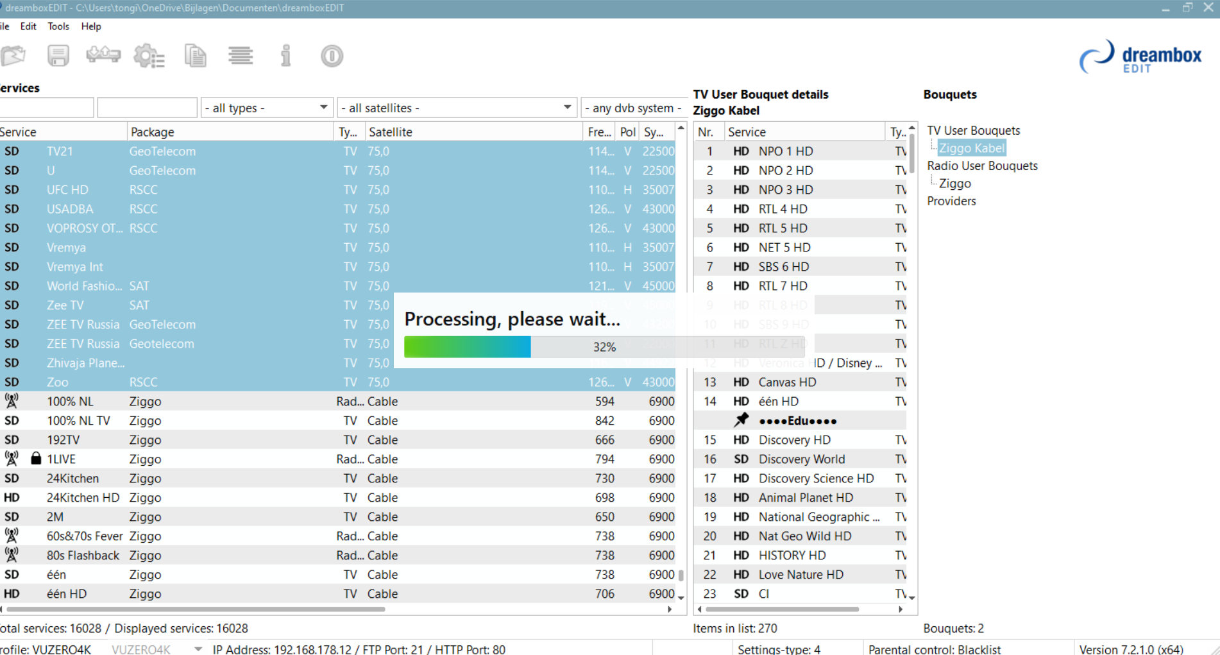1220x655 pixels.
Task: Select the 192TV service row
Action: pos(337,439)
